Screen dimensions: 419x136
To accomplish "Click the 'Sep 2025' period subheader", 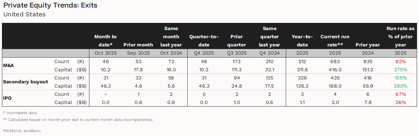I will (x=138, y=53).
